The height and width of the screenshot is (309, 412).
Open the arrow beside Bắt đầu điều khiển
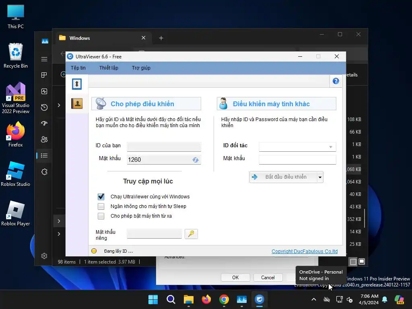coord(320,177)
